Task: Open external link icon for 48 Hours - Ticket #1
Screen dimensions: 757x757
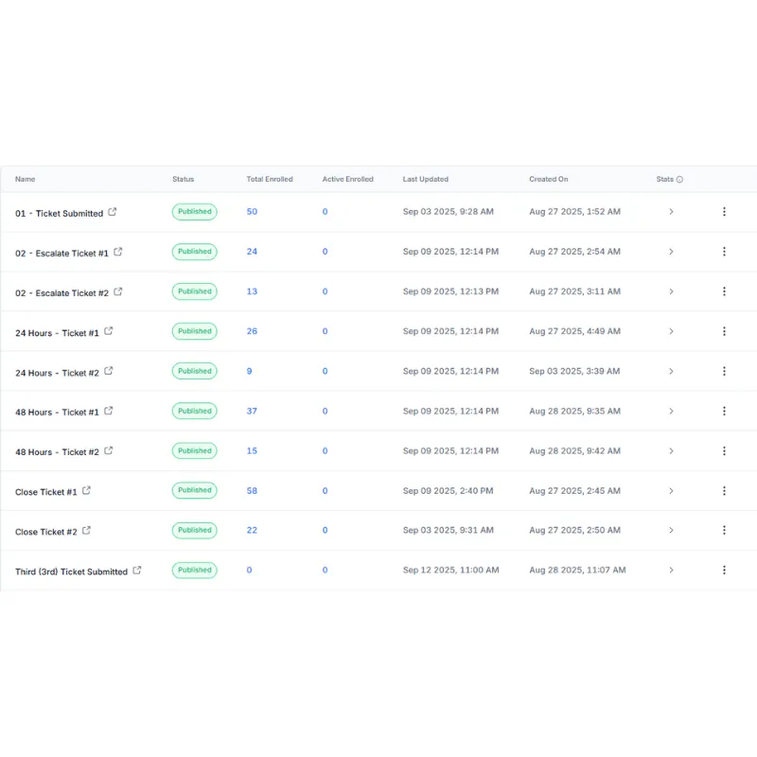Action: tap(108, 411)
